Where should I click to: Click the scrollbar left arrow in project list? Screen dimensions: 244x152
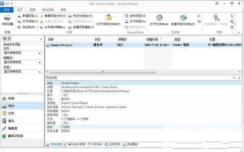pos(48,72)
